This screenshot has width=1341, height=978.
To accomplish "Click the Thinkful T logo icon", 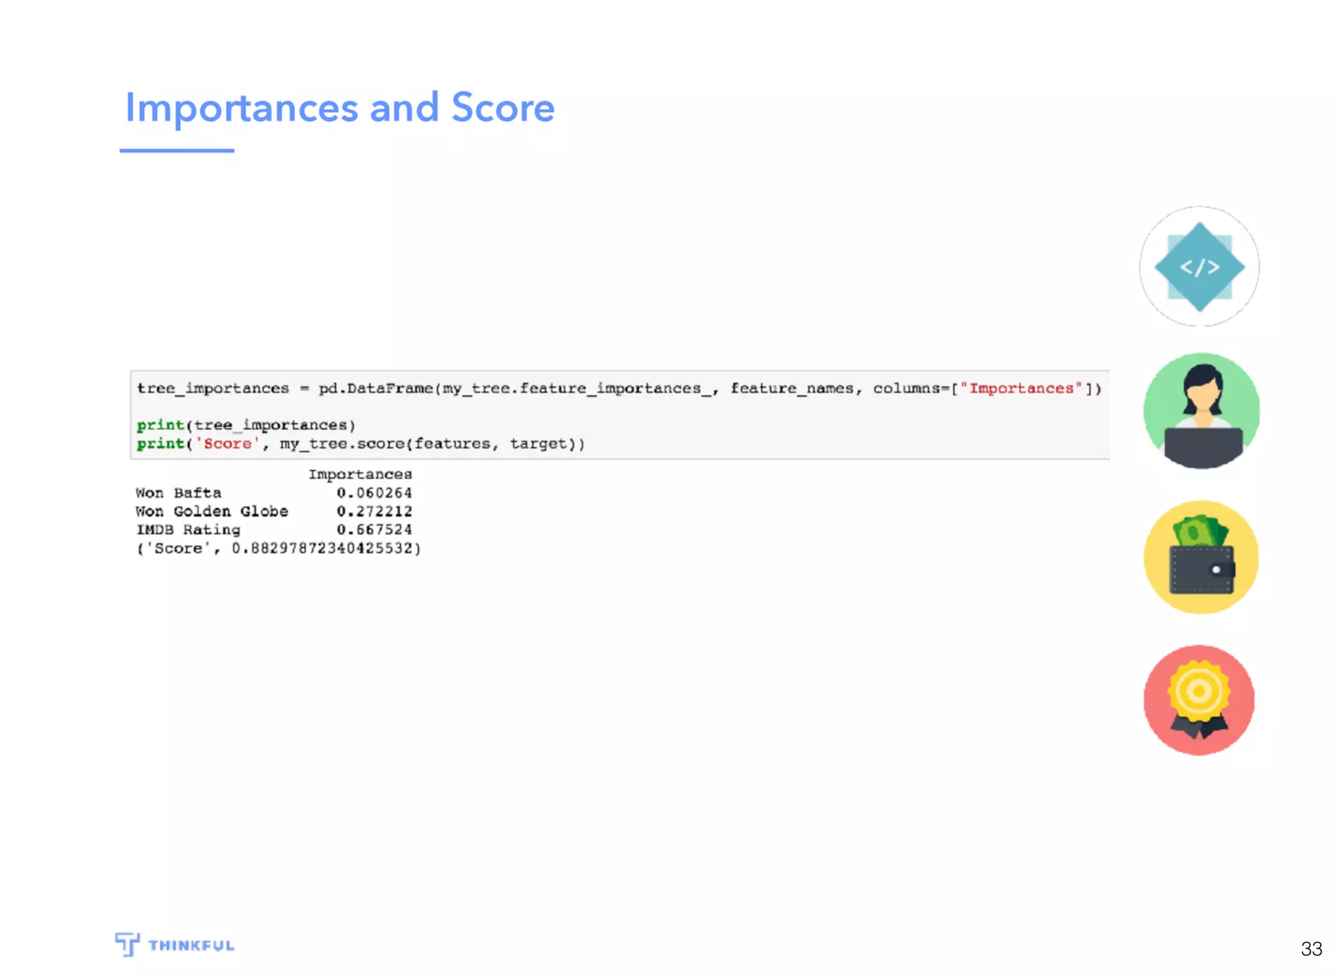I will point(127,943).
